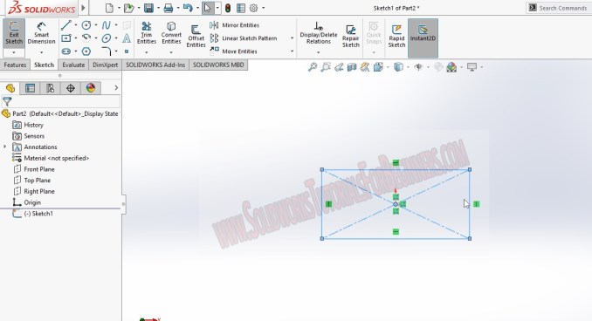Switch to the Features tab

(x=15, y=65)
